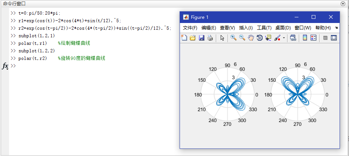The height and width of the screenshot is (156, 349).
Task: Open the 桌面(D) menu
Action: tap(283, 28)
